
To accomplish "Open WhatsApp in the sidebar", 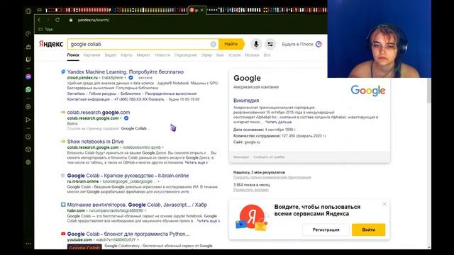I will click(x=28, y=89).
